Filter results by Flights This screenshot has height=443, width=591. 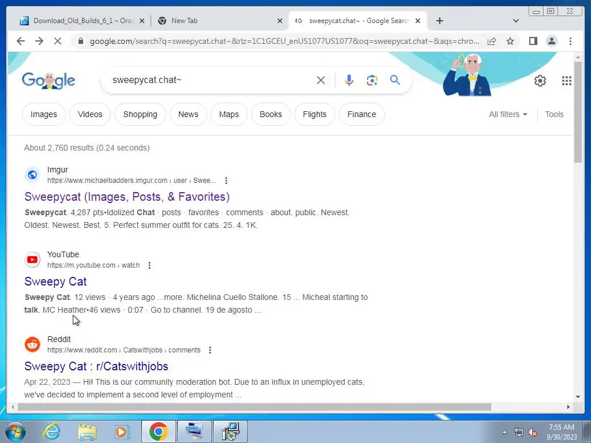click(315, 114)
